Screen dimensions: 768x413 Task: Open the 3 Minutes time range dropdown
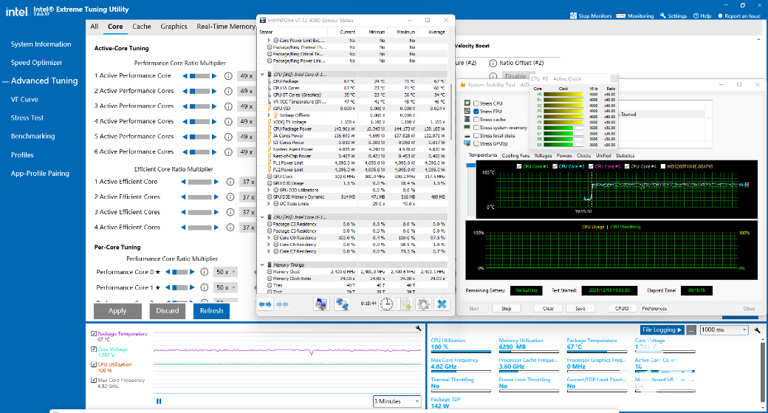tap(397, 401)
